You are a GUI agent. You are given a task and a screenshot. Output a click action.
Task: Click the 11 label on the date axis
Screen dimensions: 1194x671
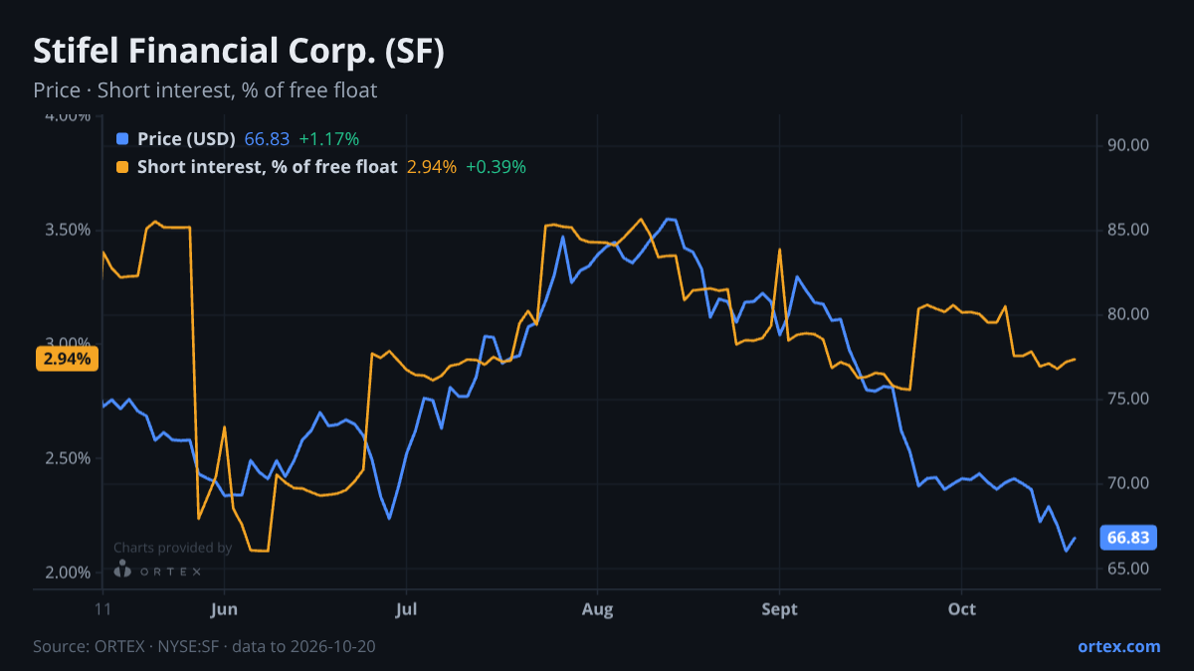coord(101,609)
